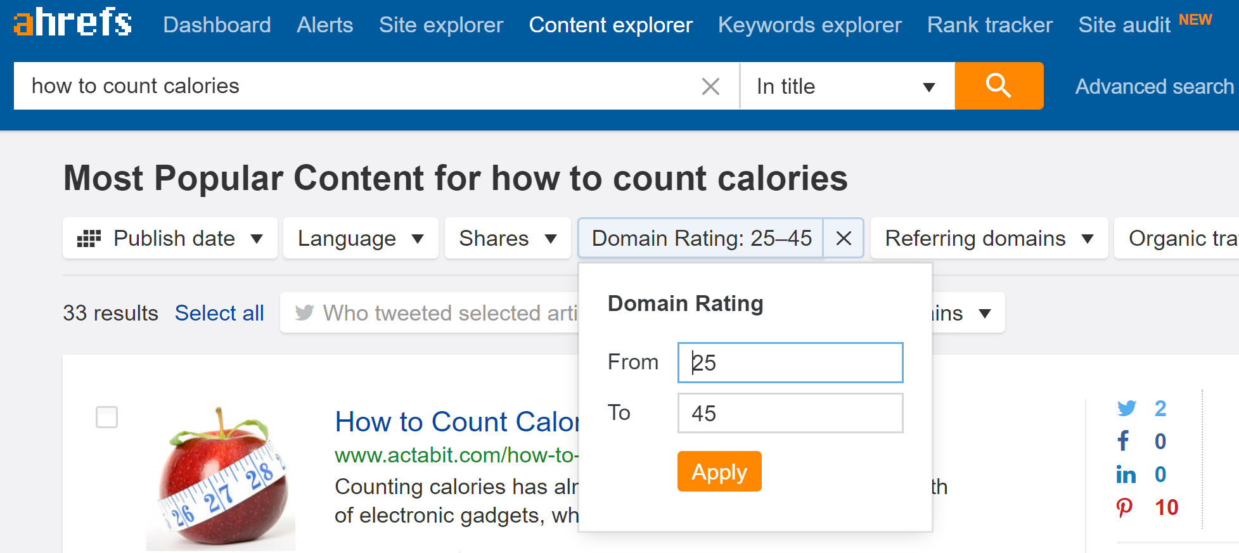Image resolution: width=1239 pixels, height=553 pixels.
Task: Go to the Site explorer tab
Action: (x=440, y=25)
